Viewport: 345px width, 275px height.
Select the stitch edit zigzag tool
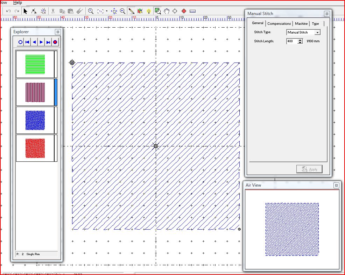(43, 11)
